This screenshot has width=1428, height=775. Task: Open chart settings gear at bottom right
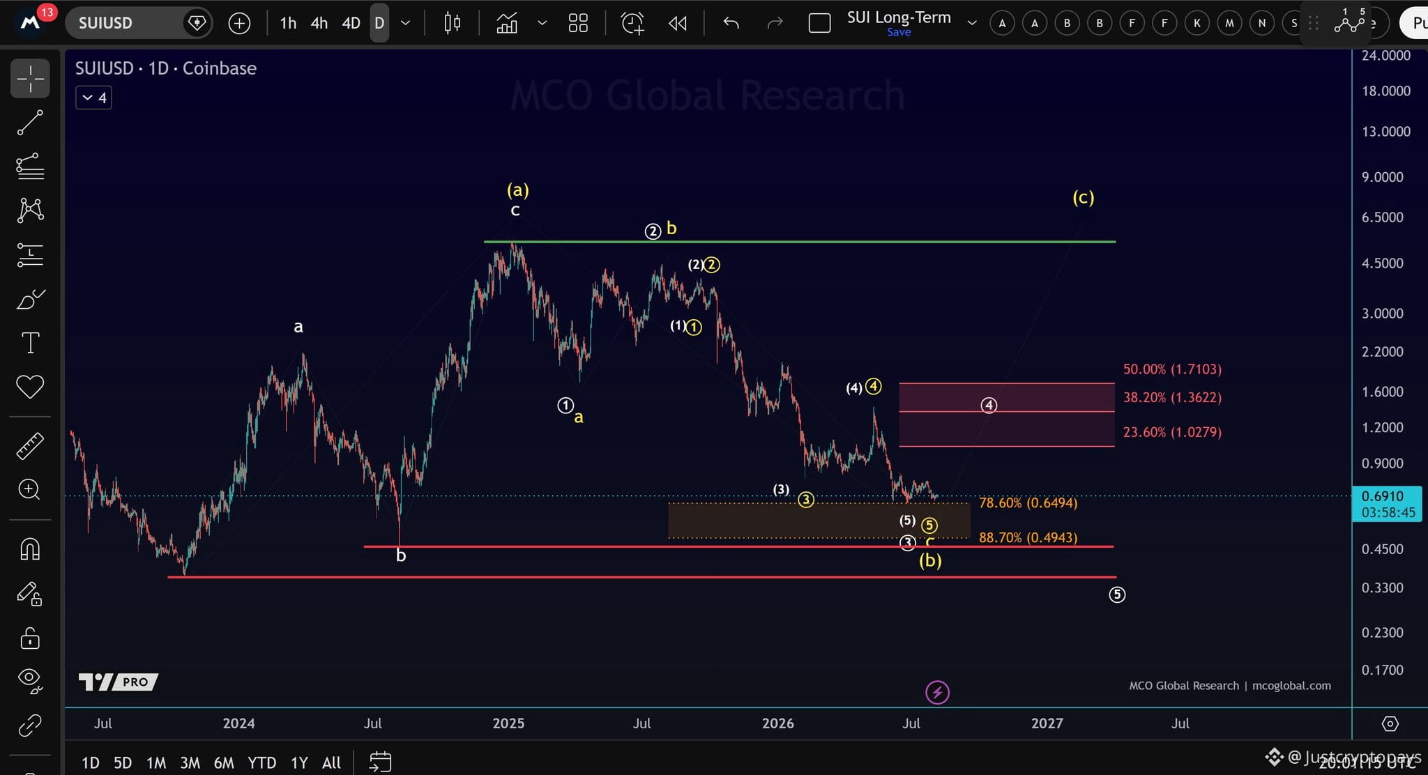coord(1390,723)
